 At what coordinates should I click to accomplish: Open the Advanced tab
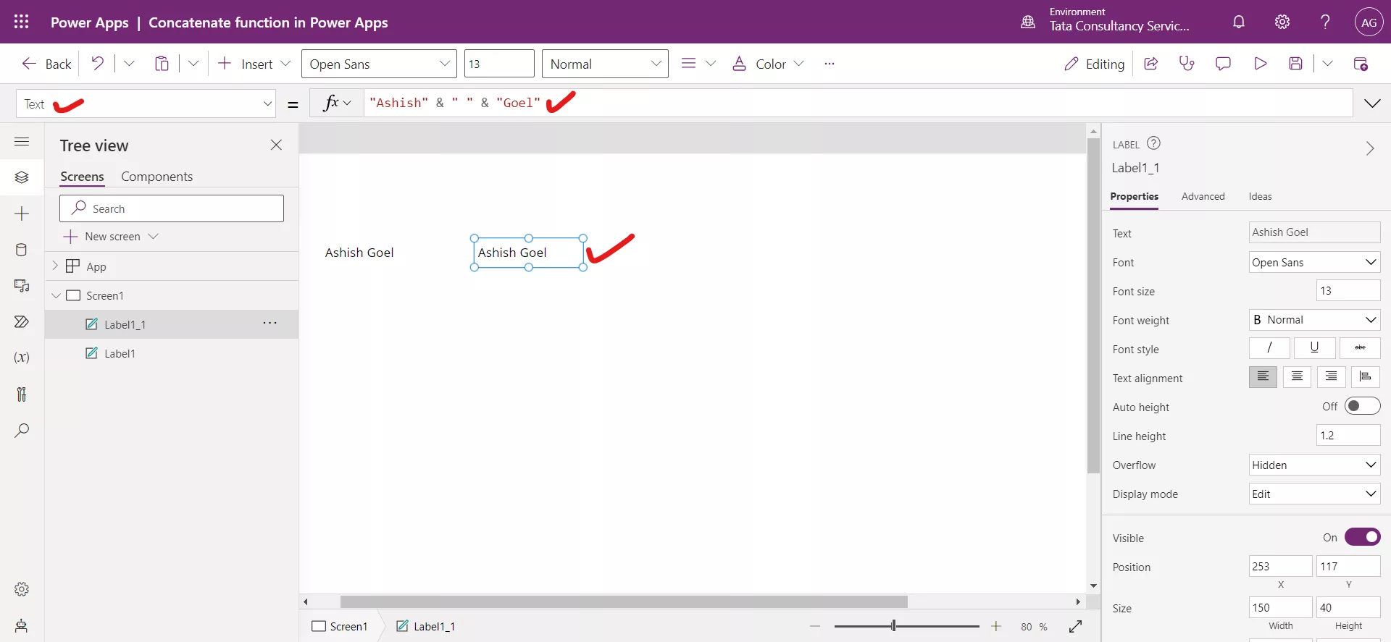pos(1203,196)
